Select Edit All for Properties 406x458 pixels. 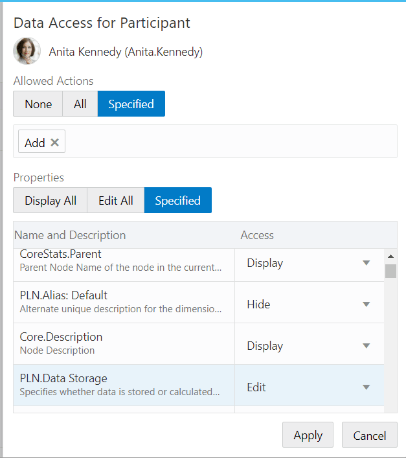point(116,201)
